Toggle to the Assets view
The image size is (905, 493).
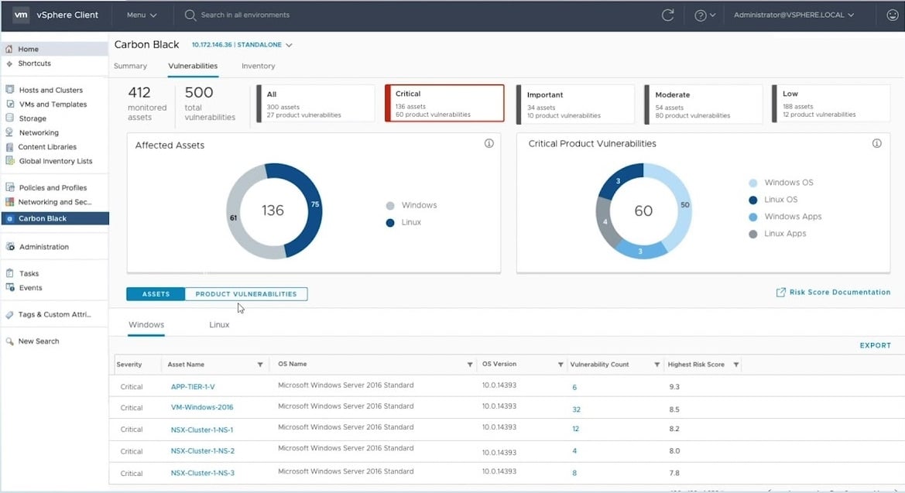(x=156, y=294)
